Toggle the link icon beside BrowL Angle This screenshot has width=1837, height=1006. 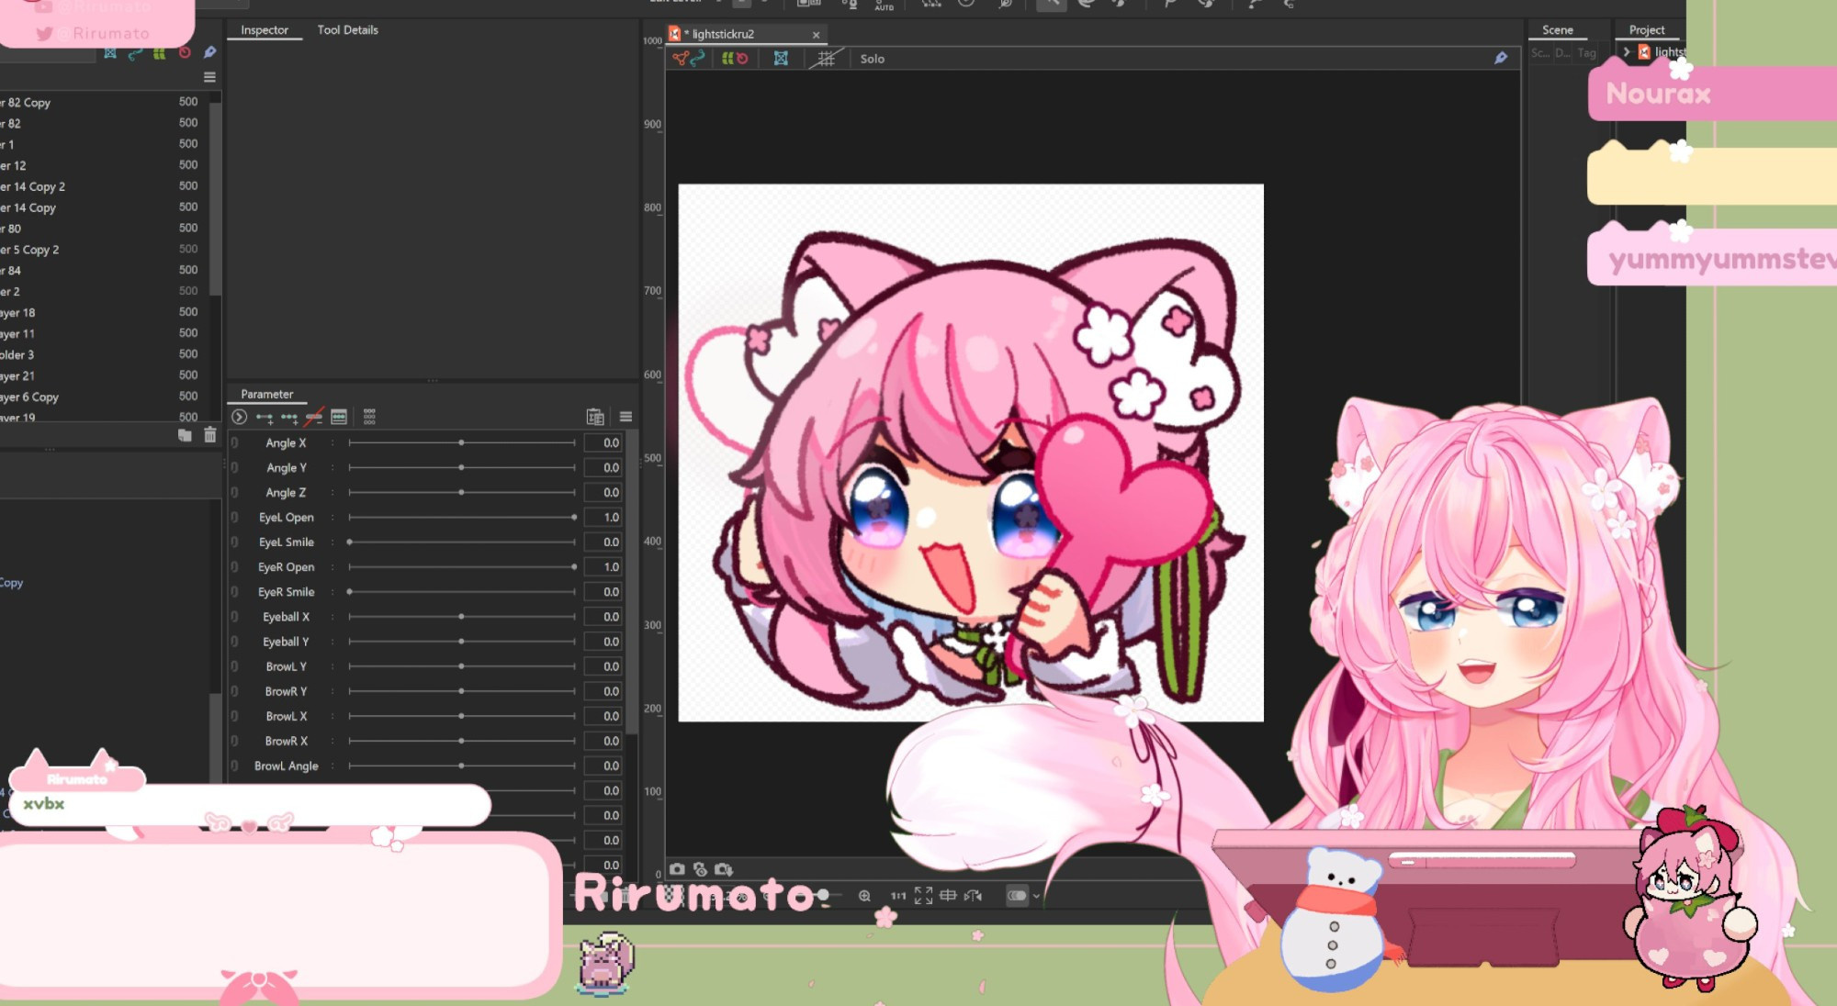coord(235,766)
